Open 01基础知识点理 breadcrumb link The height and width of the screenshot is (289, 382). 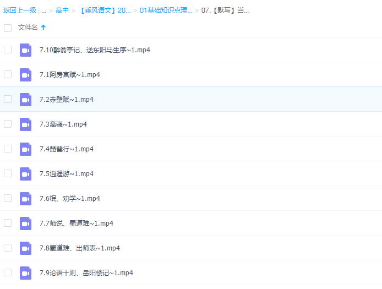(166, 10)
